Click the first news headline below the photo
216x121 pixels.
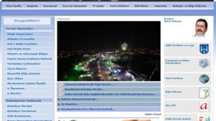pos(89,84)
